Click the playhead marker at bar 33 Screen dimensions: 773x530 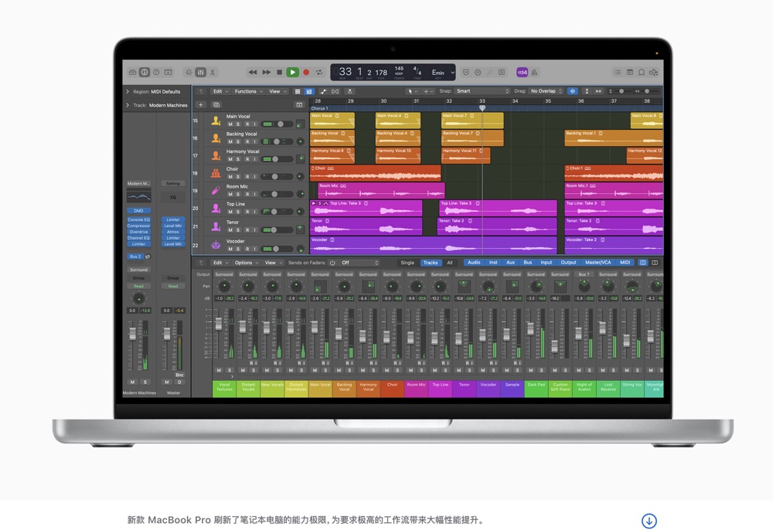(x=482, y=107)
